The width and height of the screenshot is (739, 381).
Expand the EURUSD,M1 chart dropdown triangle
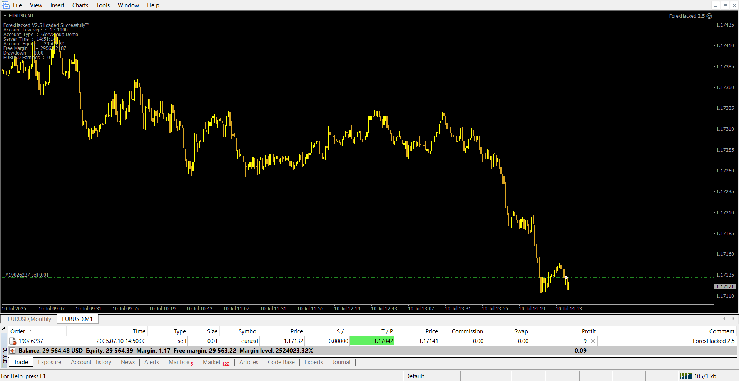click(x=5, y=16)
